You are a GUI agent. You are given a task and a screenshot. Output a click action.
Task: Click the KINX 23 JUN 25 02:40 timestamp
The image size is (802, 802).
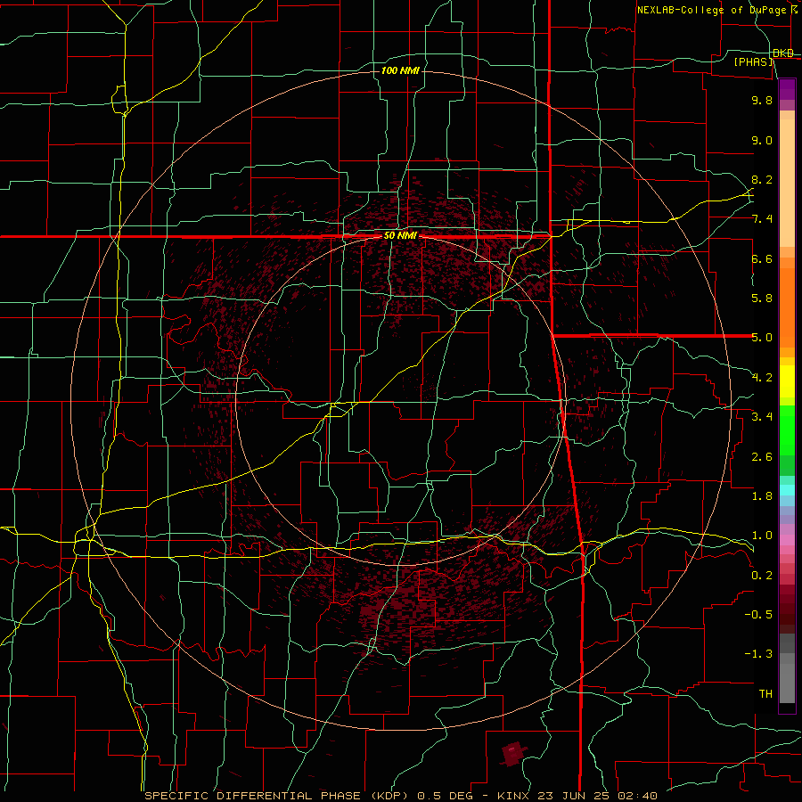(577, 796)
